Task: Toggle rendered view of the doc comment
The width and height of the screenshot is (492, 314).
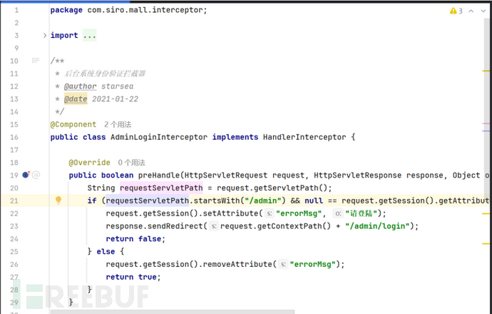Action: [36, 61]
